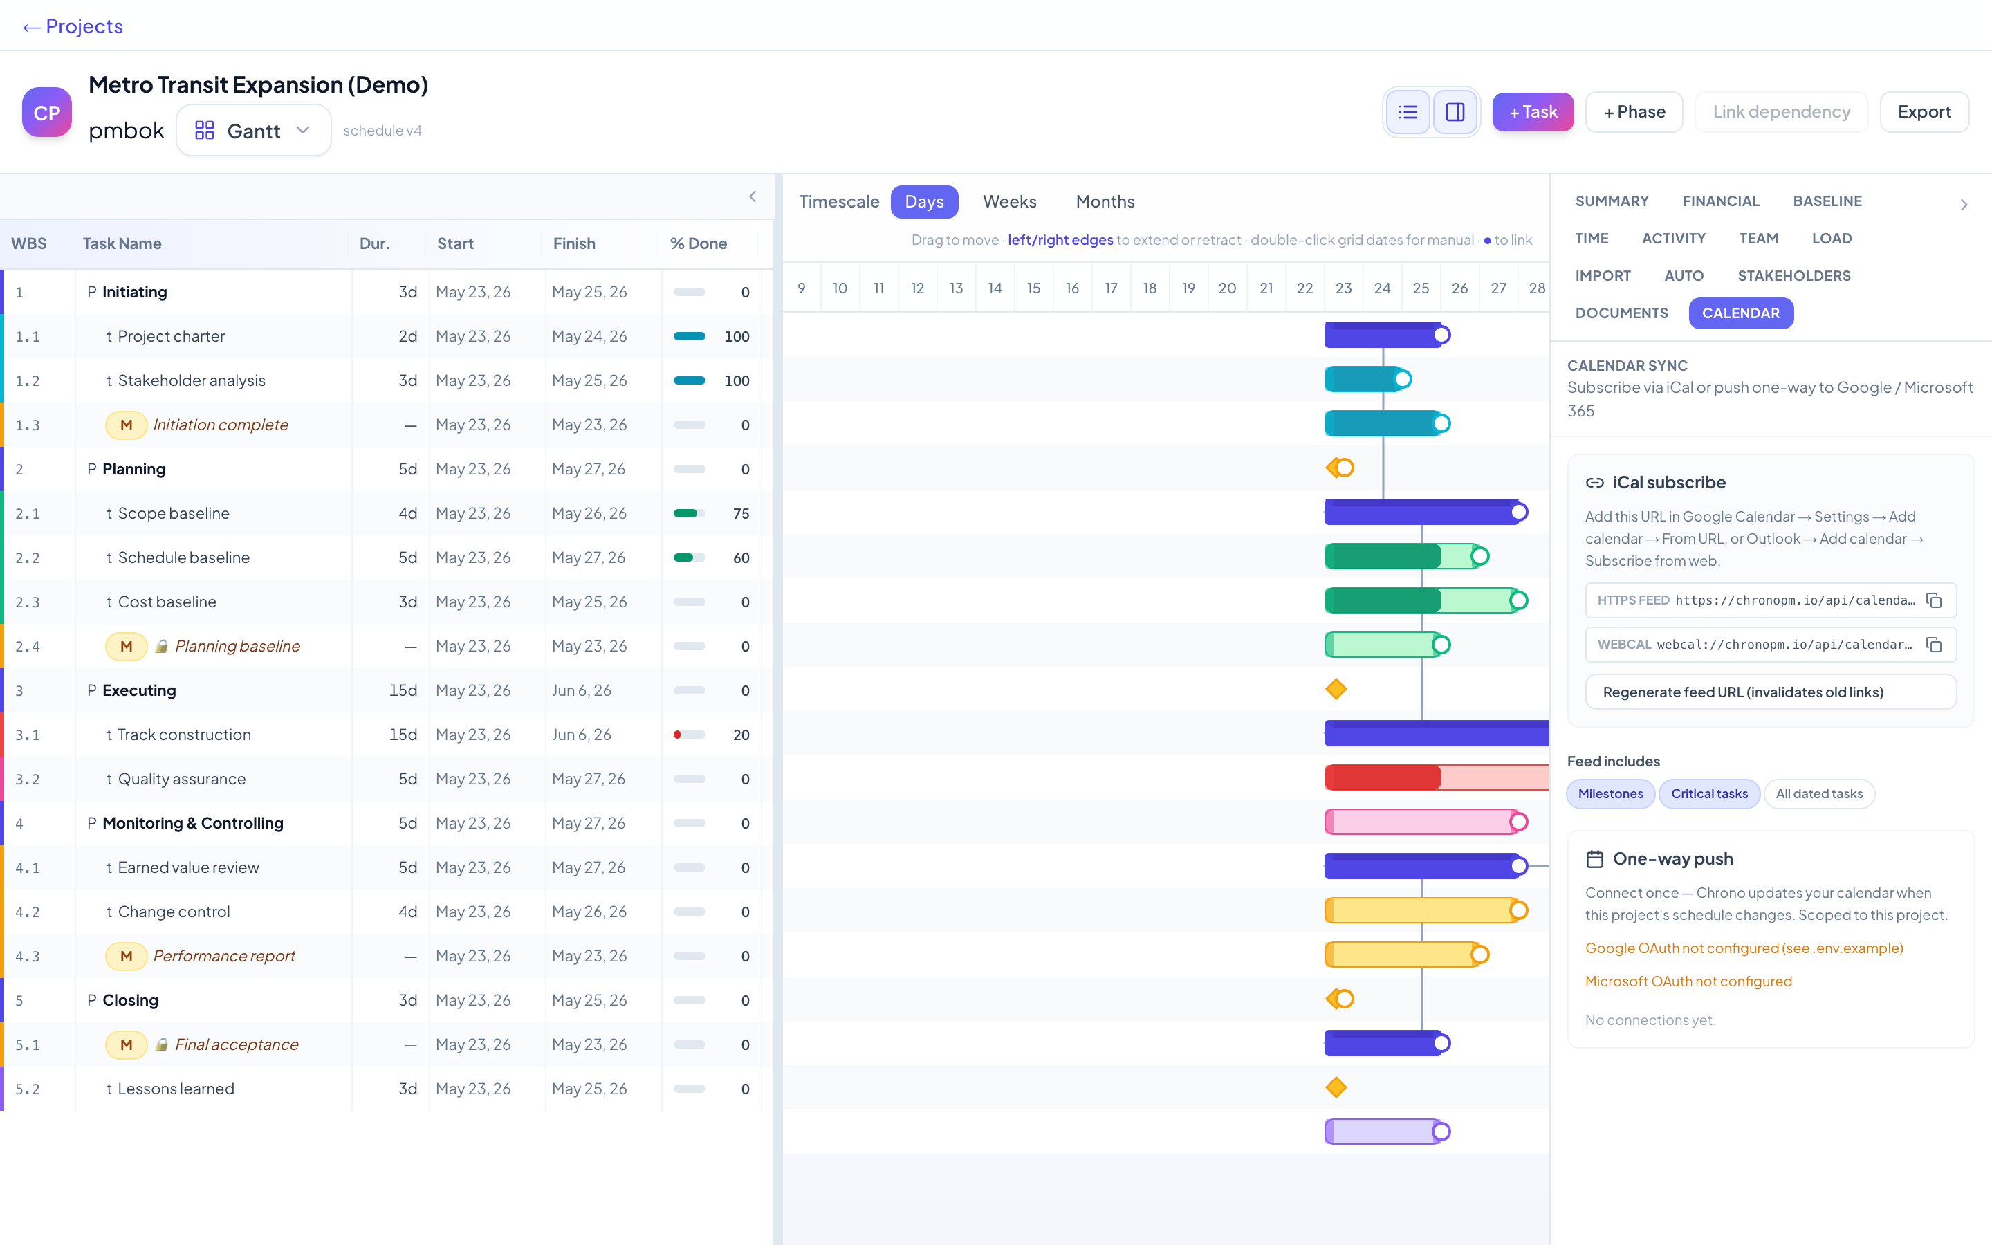Click lock icon beside Final acceptance
The height and width of the screenshot is (1245, 1992).
click(162, 1045)
